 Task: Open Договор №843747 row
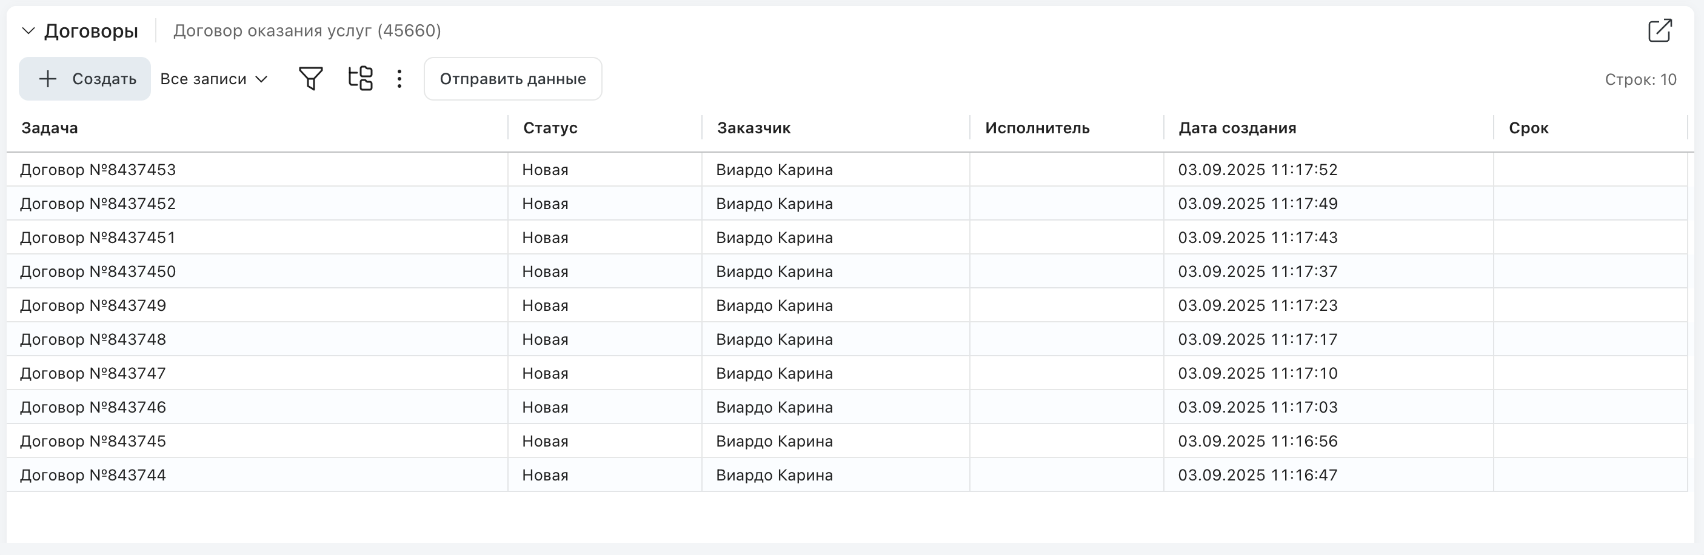click(x=847, y=373)
